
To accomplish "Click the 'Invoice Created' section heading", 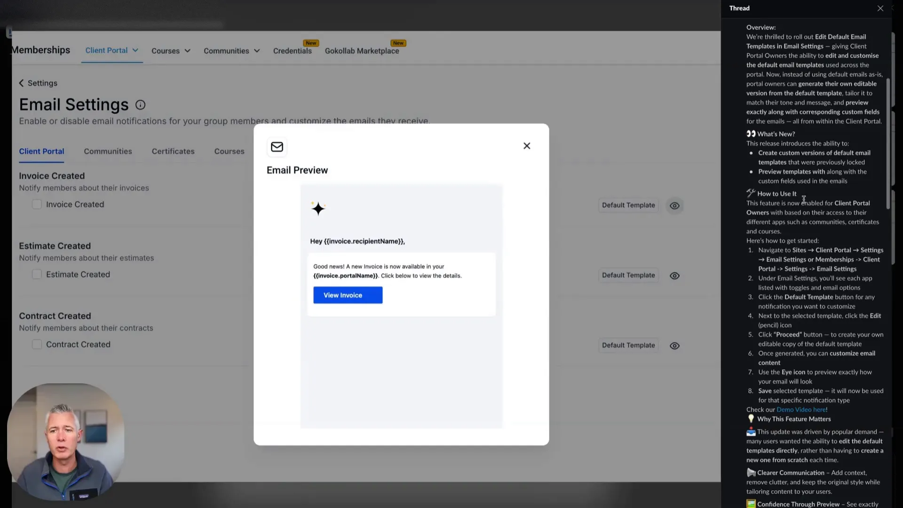I will (52, 176).
